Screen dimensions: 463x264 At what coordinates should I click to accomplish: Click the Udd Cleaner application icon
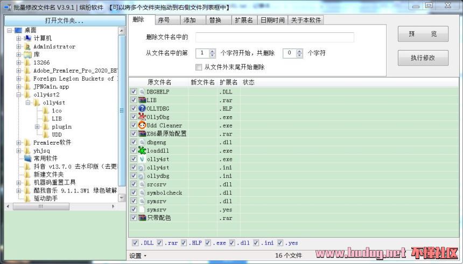tap(142, 125)
